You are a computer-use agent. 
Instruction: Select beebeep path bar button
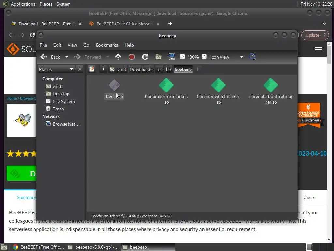tap(183, 69)
